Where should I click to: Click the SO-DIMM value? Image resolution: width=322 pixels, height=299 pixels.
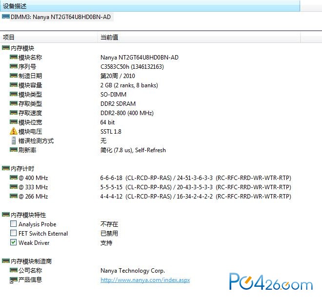[x=113, y=95]
